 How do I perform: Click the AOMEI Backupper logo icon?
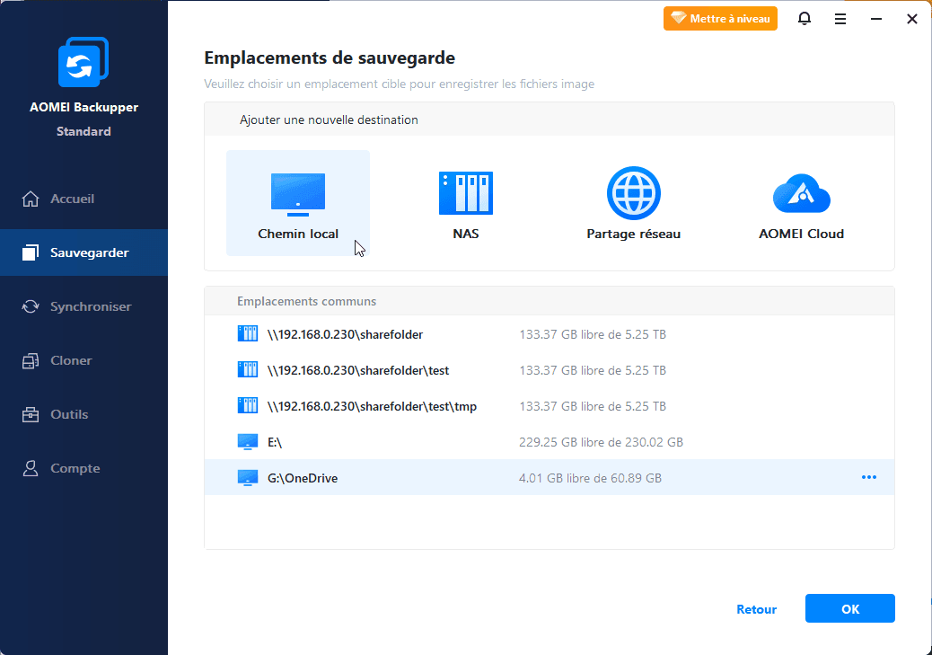84,62
